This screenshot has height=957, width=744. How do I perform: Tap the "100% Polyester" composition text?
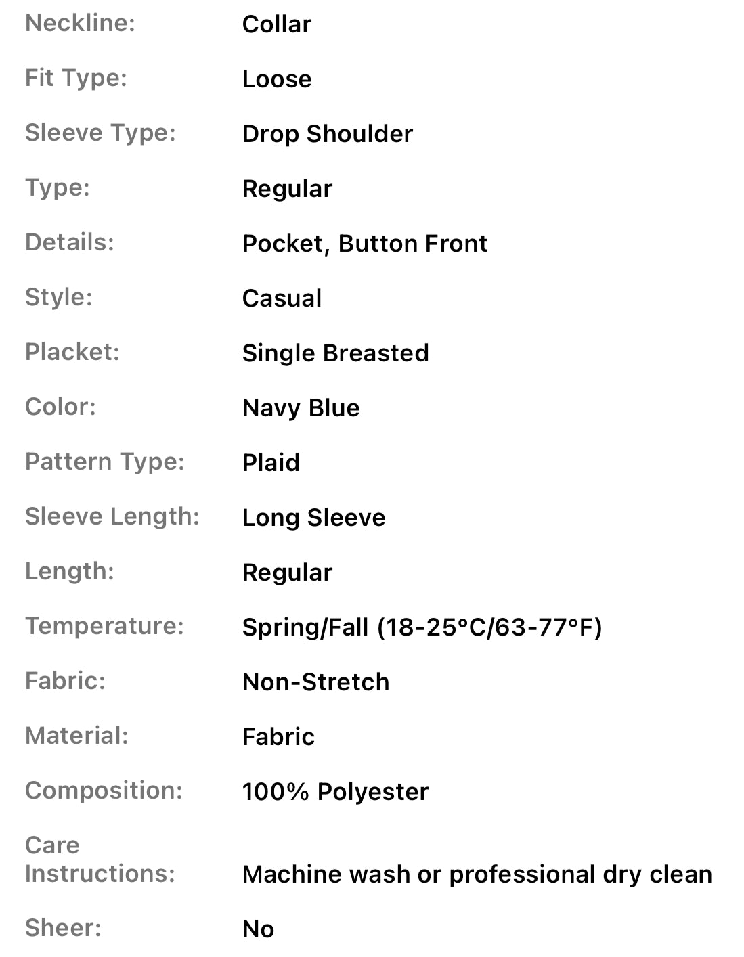[x=335, y=792]
